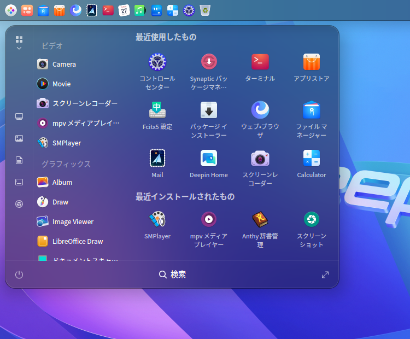
Task: Launch Movie from the app list
Action: pyautogui.click(x=61, y=84)
